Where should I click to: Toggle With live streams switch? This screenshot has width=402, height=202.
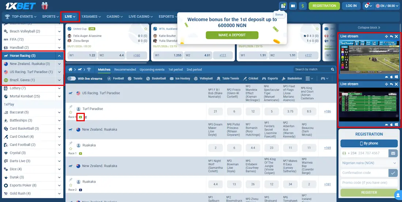coord(72,79)
